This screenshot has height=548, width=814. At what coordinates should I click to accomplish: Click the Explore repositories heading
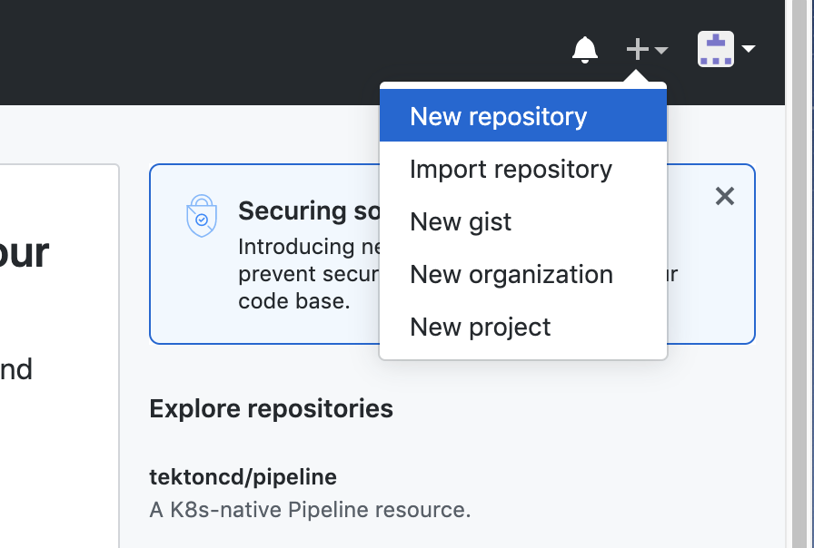[271, 408]
